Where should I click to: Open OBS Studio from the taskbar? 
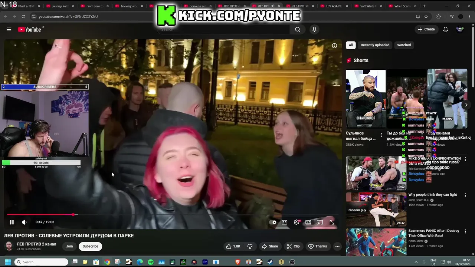click(x=292, y=262)
